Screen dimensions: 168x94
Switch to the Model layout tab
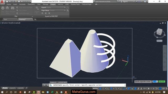pos(5,88)
